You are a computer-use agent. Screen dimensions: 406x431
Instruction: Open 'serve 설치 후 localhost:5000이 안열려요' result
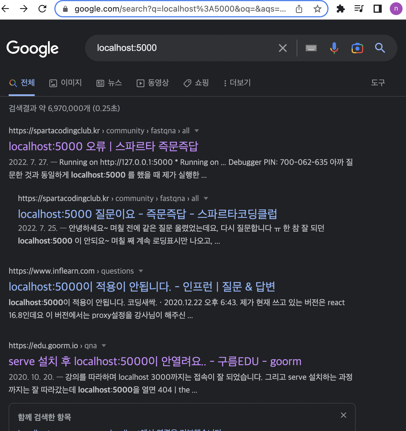[x=155, y=361]
